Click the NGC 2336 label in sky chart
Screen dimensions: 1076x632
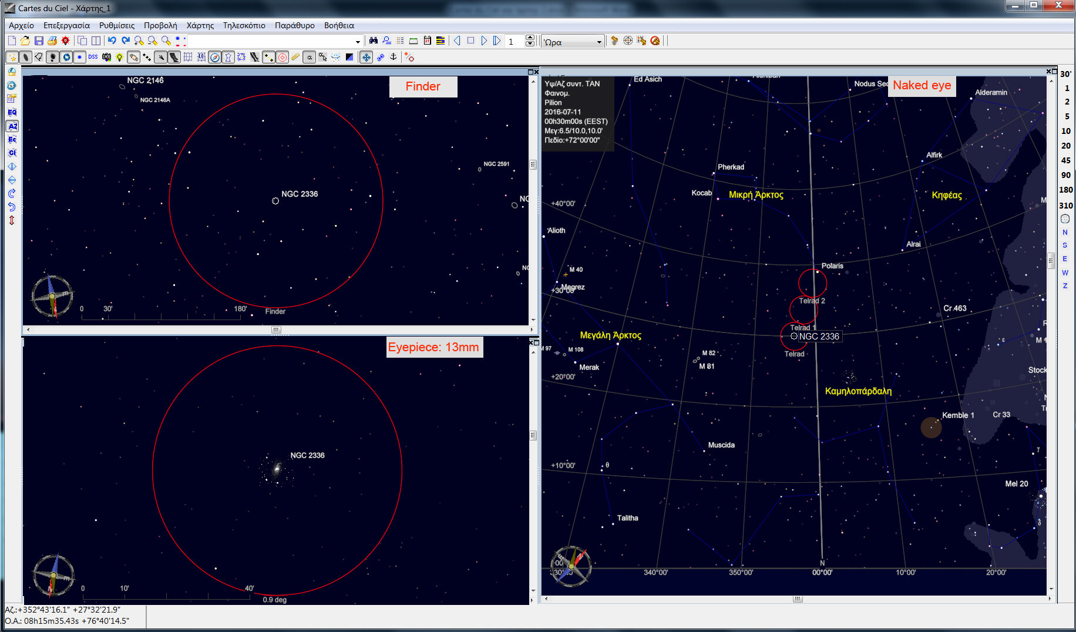click(x=819, y=336)
